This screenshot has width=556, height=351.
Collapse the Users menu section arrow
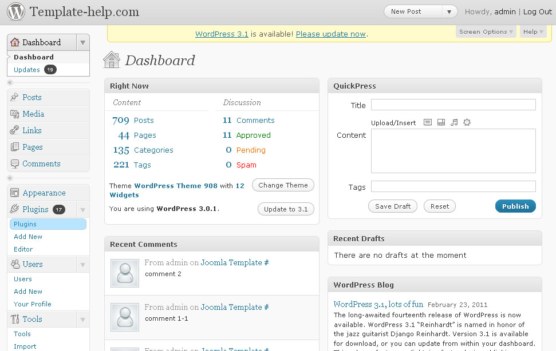(83, 265)
